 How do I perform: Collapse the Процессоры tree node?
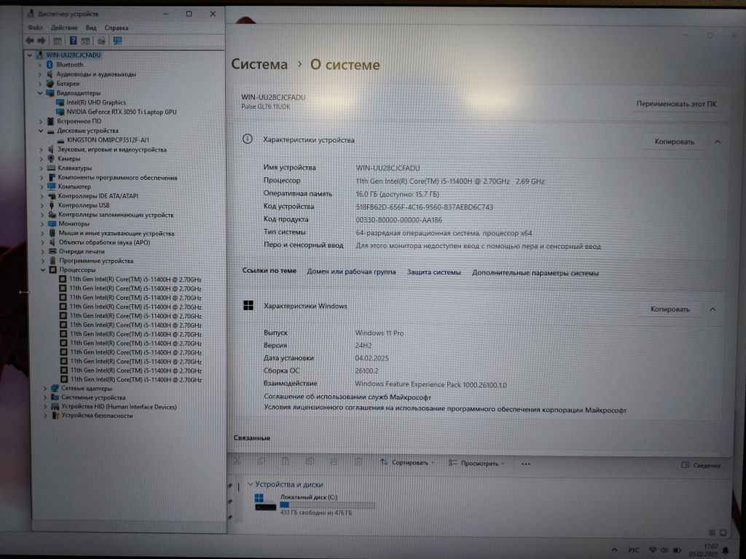tap(42, 270)
